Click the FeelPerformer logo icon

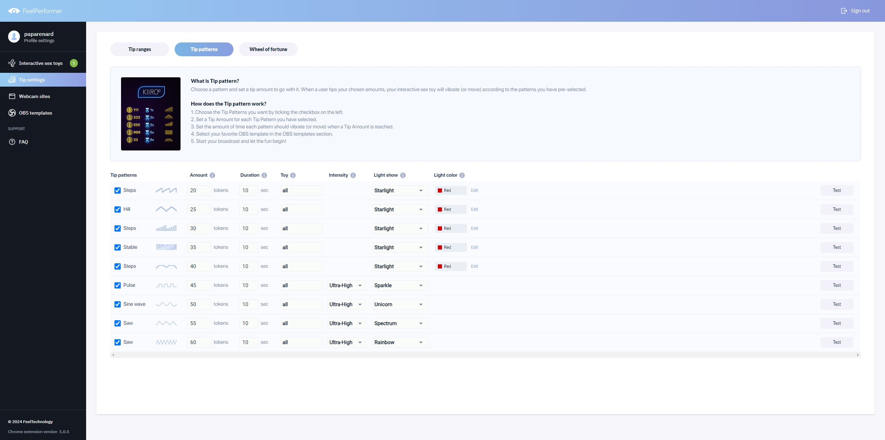coord(14,11)
